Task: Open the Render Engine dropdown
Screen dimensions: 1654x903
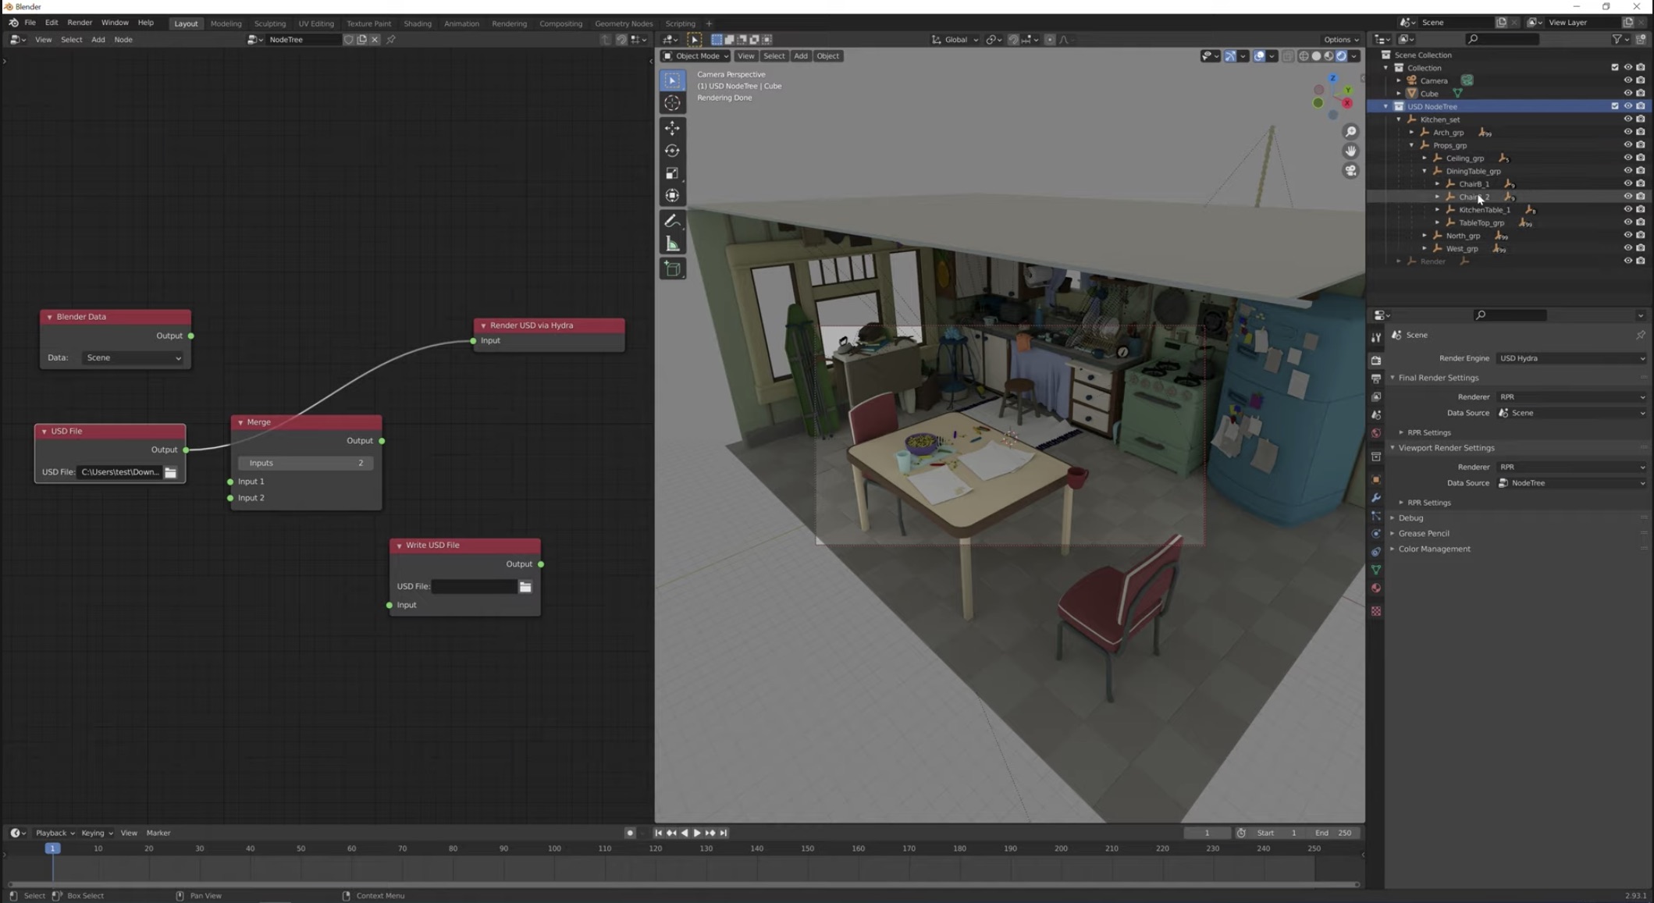Action: tap(1571, 358)
